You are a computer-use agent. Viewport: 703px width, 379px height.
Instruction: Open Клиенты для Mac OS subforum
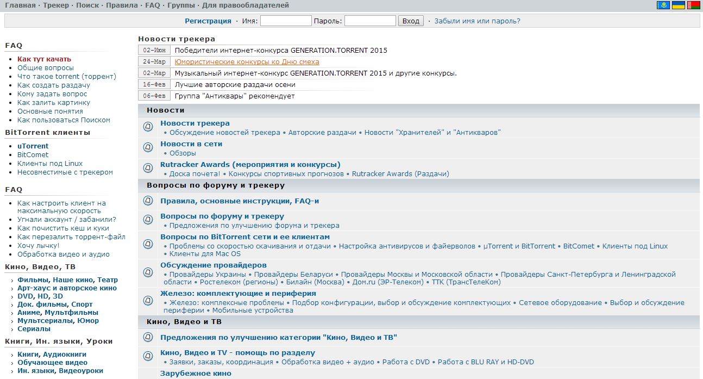[x=205, y=253]
